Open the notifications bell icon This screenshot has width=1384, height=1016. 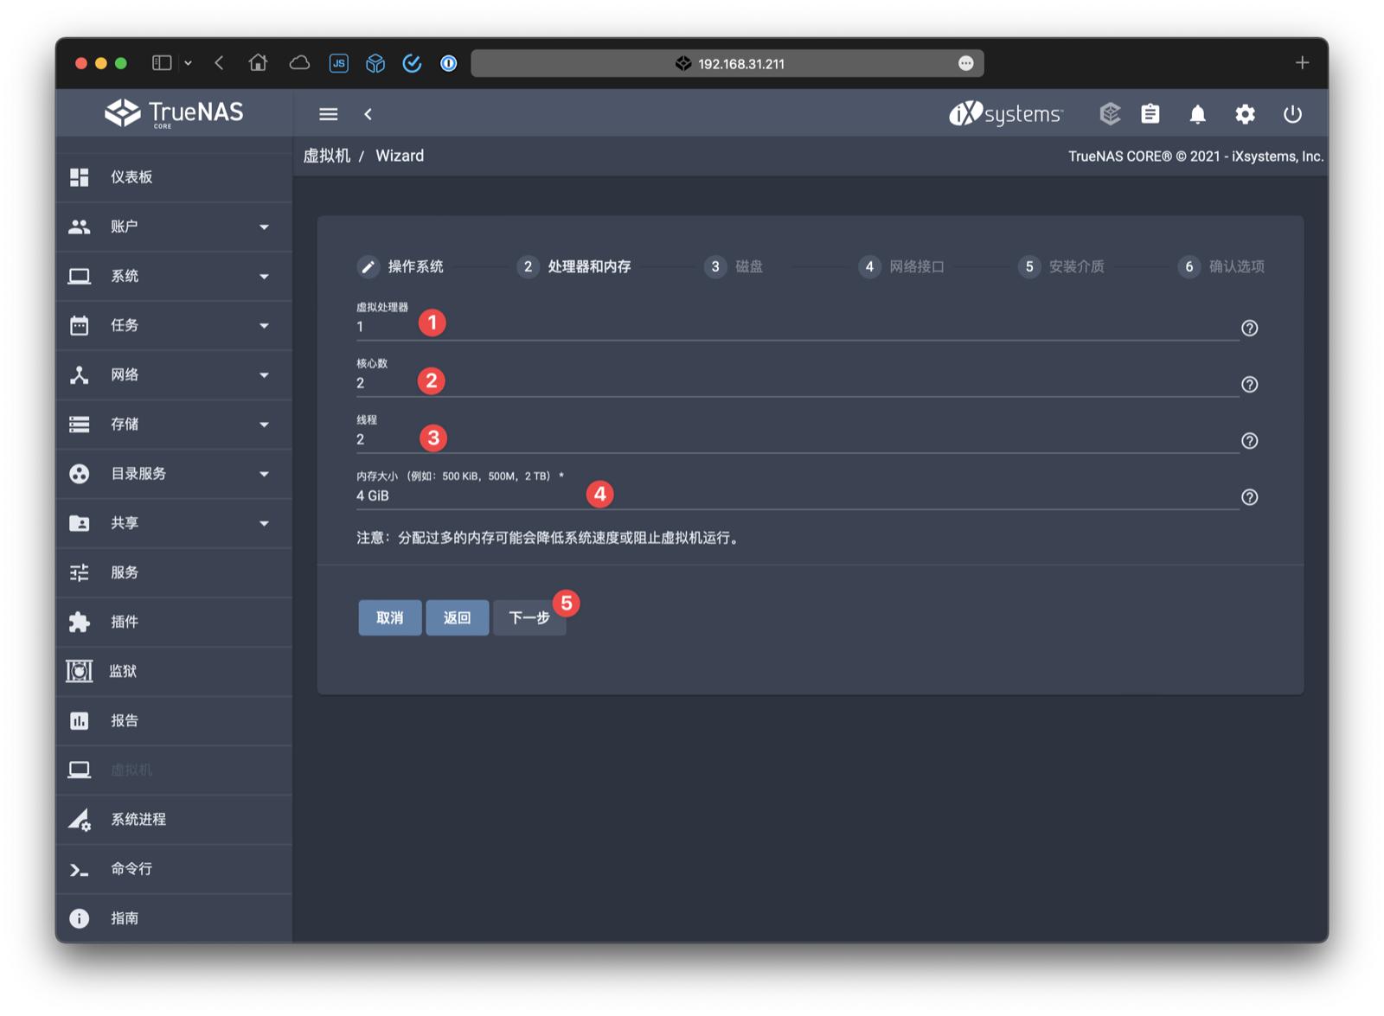point(1197,113)
